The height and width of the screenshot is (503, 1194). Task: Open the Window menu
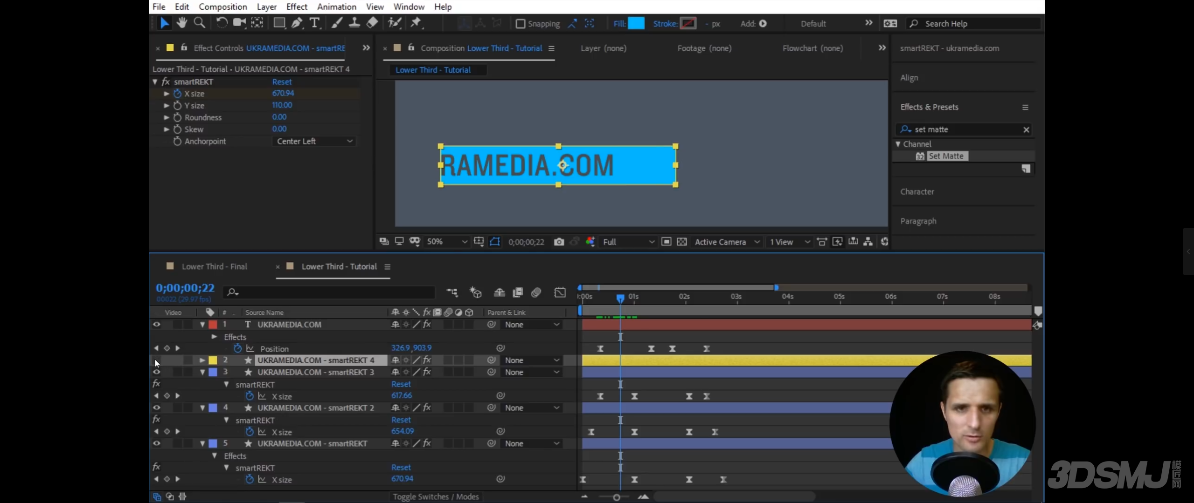point(409,7)
